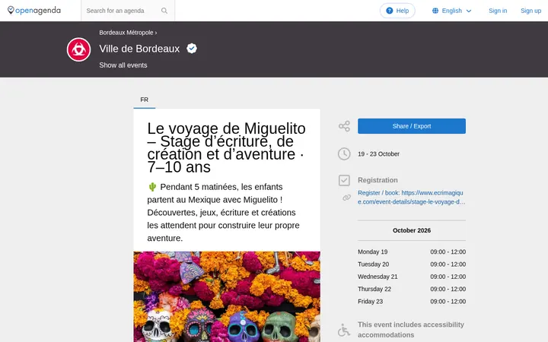The height and width of the screenshot is (342, 548).
Task: Click the globe language icon
Action: [x=435, y=11]
